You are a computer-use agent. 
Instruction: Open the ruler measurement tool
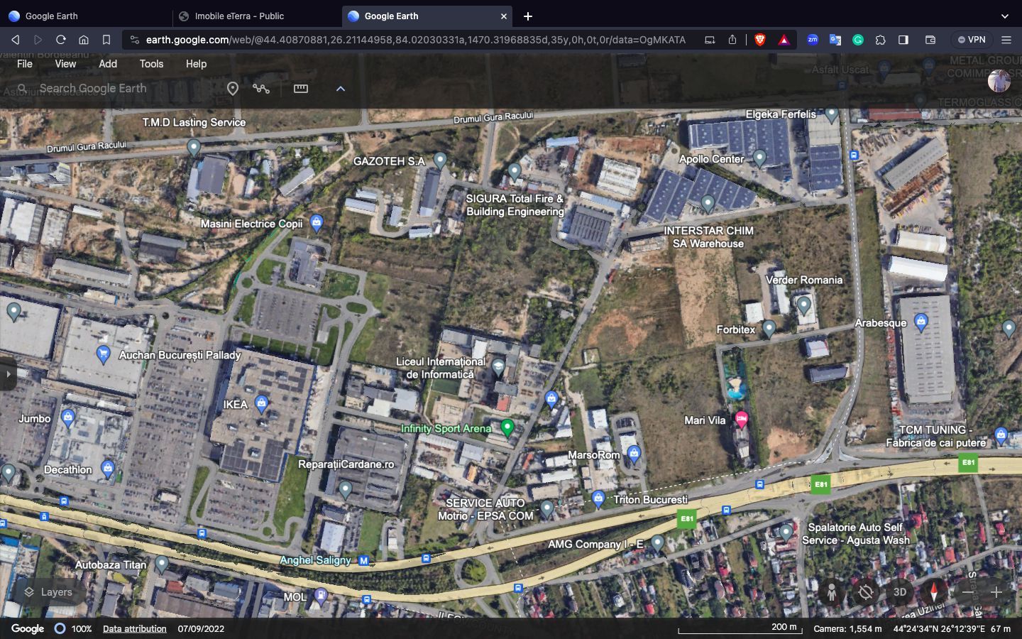coord(301,88)
